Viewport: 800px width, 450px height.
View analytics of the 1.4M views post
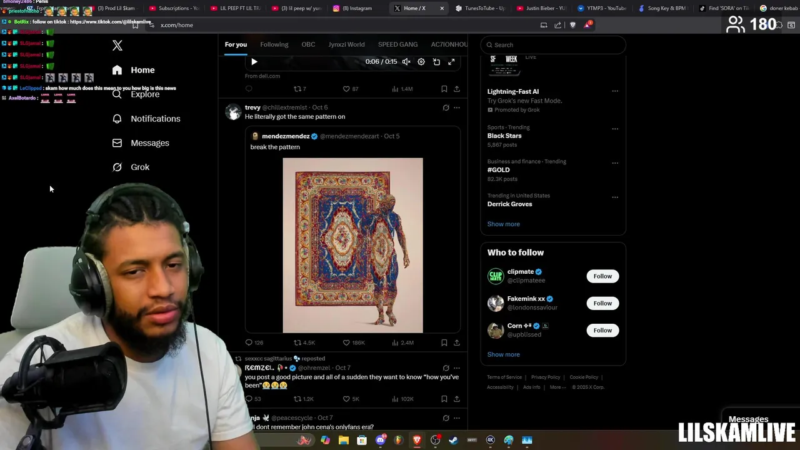coord(402,89)
